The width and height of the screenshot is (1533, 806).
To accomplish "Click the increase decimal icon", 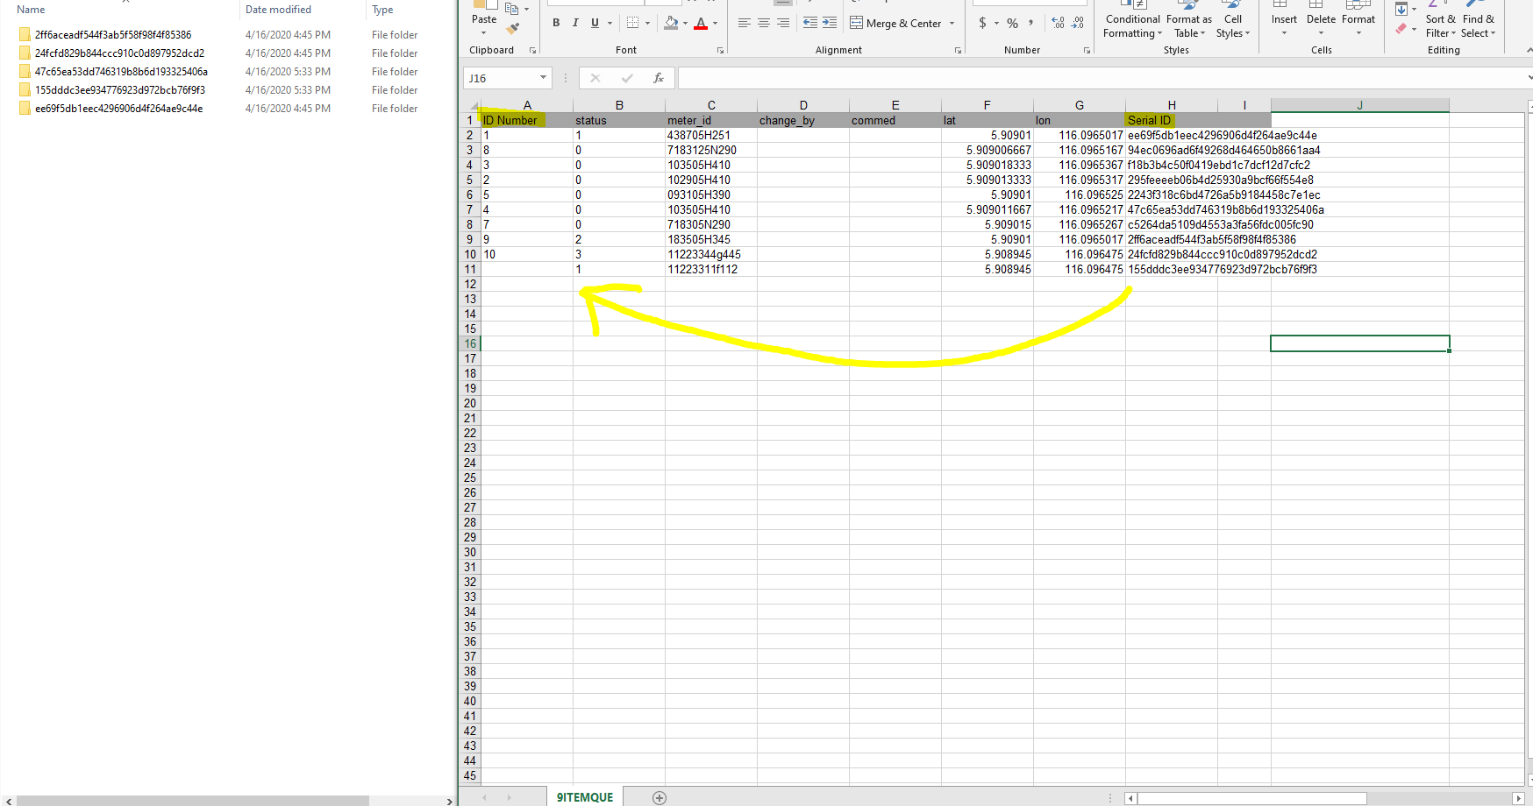I will (x=1058, y=23).
